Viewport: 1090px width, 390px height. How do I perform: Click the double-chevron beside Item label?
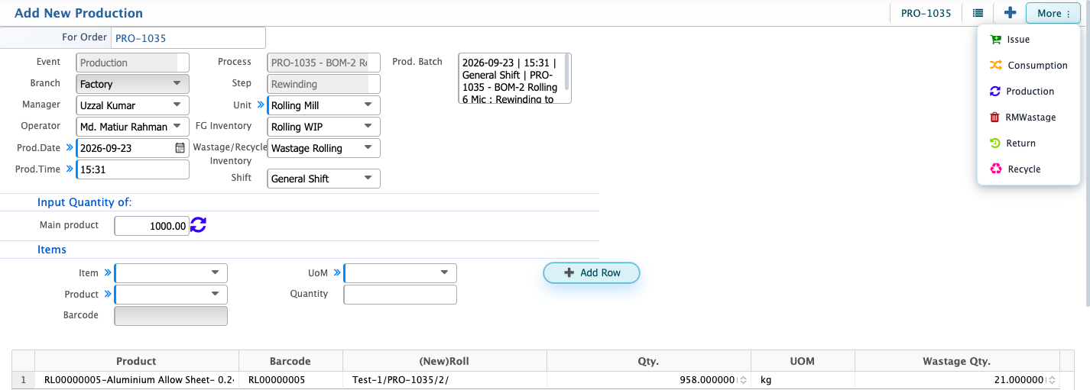(x=107, y=272)
